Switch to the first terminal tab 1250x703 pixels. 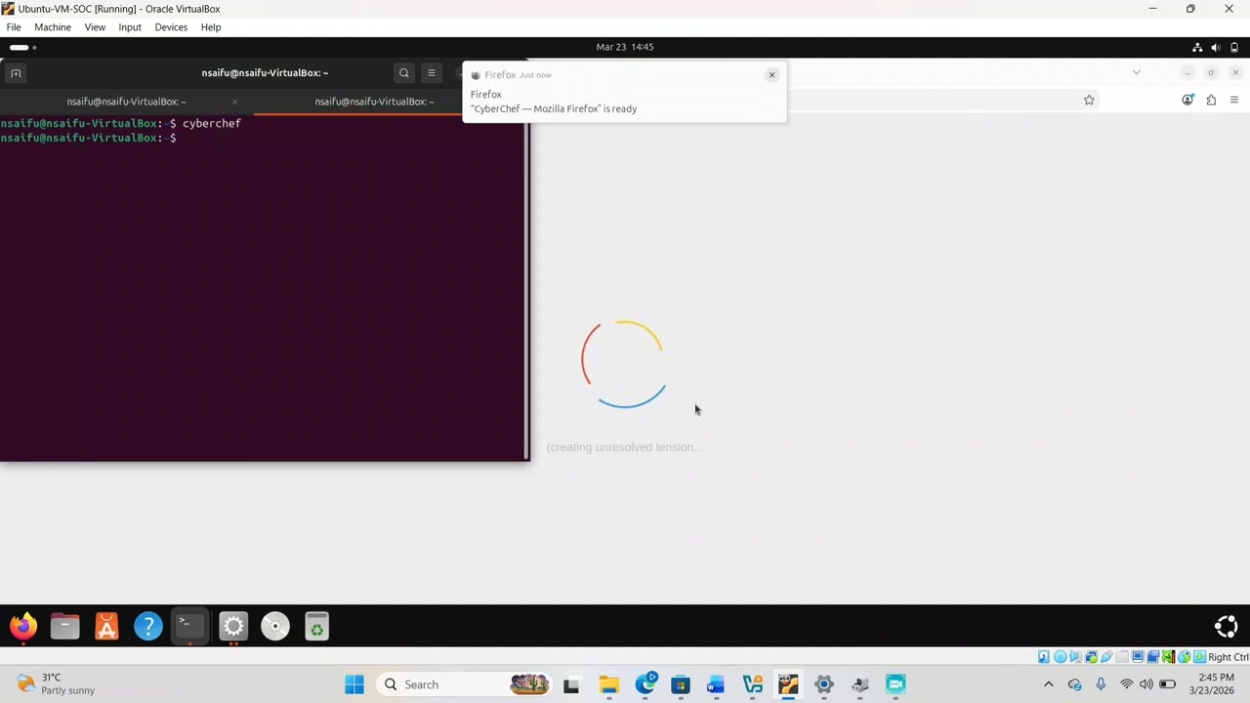[127, 102]
